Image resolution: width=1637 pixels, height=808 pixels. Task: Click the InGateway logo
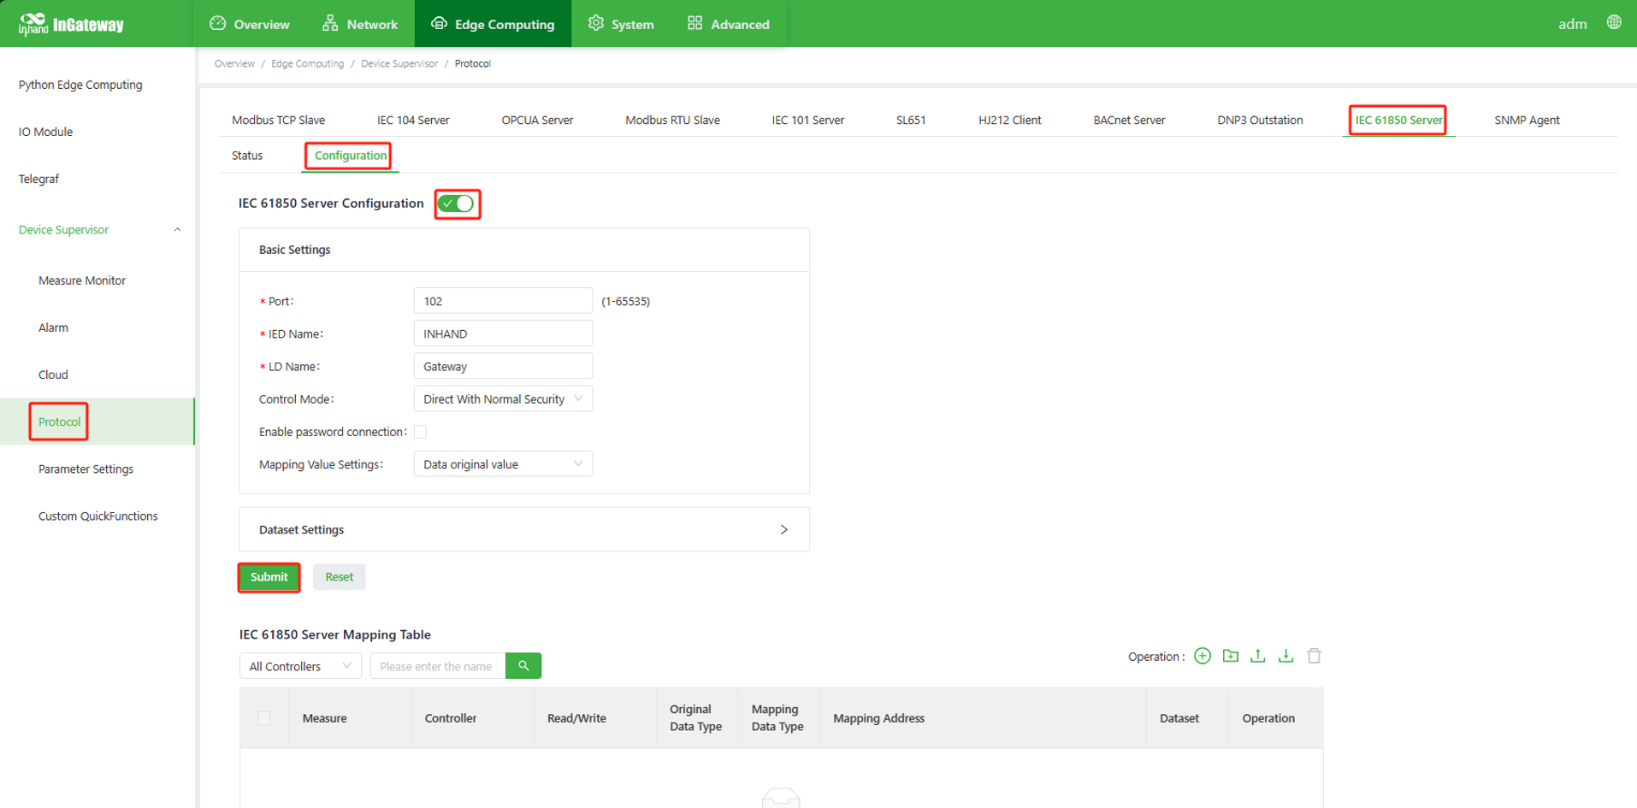(72, 24)
